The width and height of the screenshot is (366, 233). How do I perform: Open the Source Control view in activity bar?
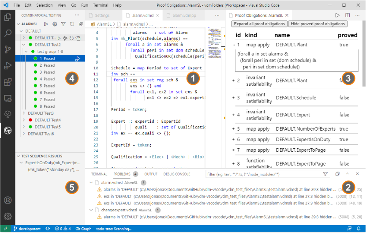coord(7,49)
